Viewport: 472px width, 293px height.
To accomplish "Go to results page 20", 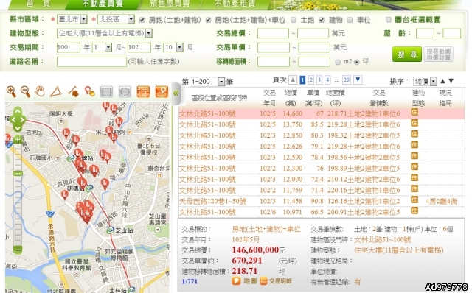I will pos(347,80).
